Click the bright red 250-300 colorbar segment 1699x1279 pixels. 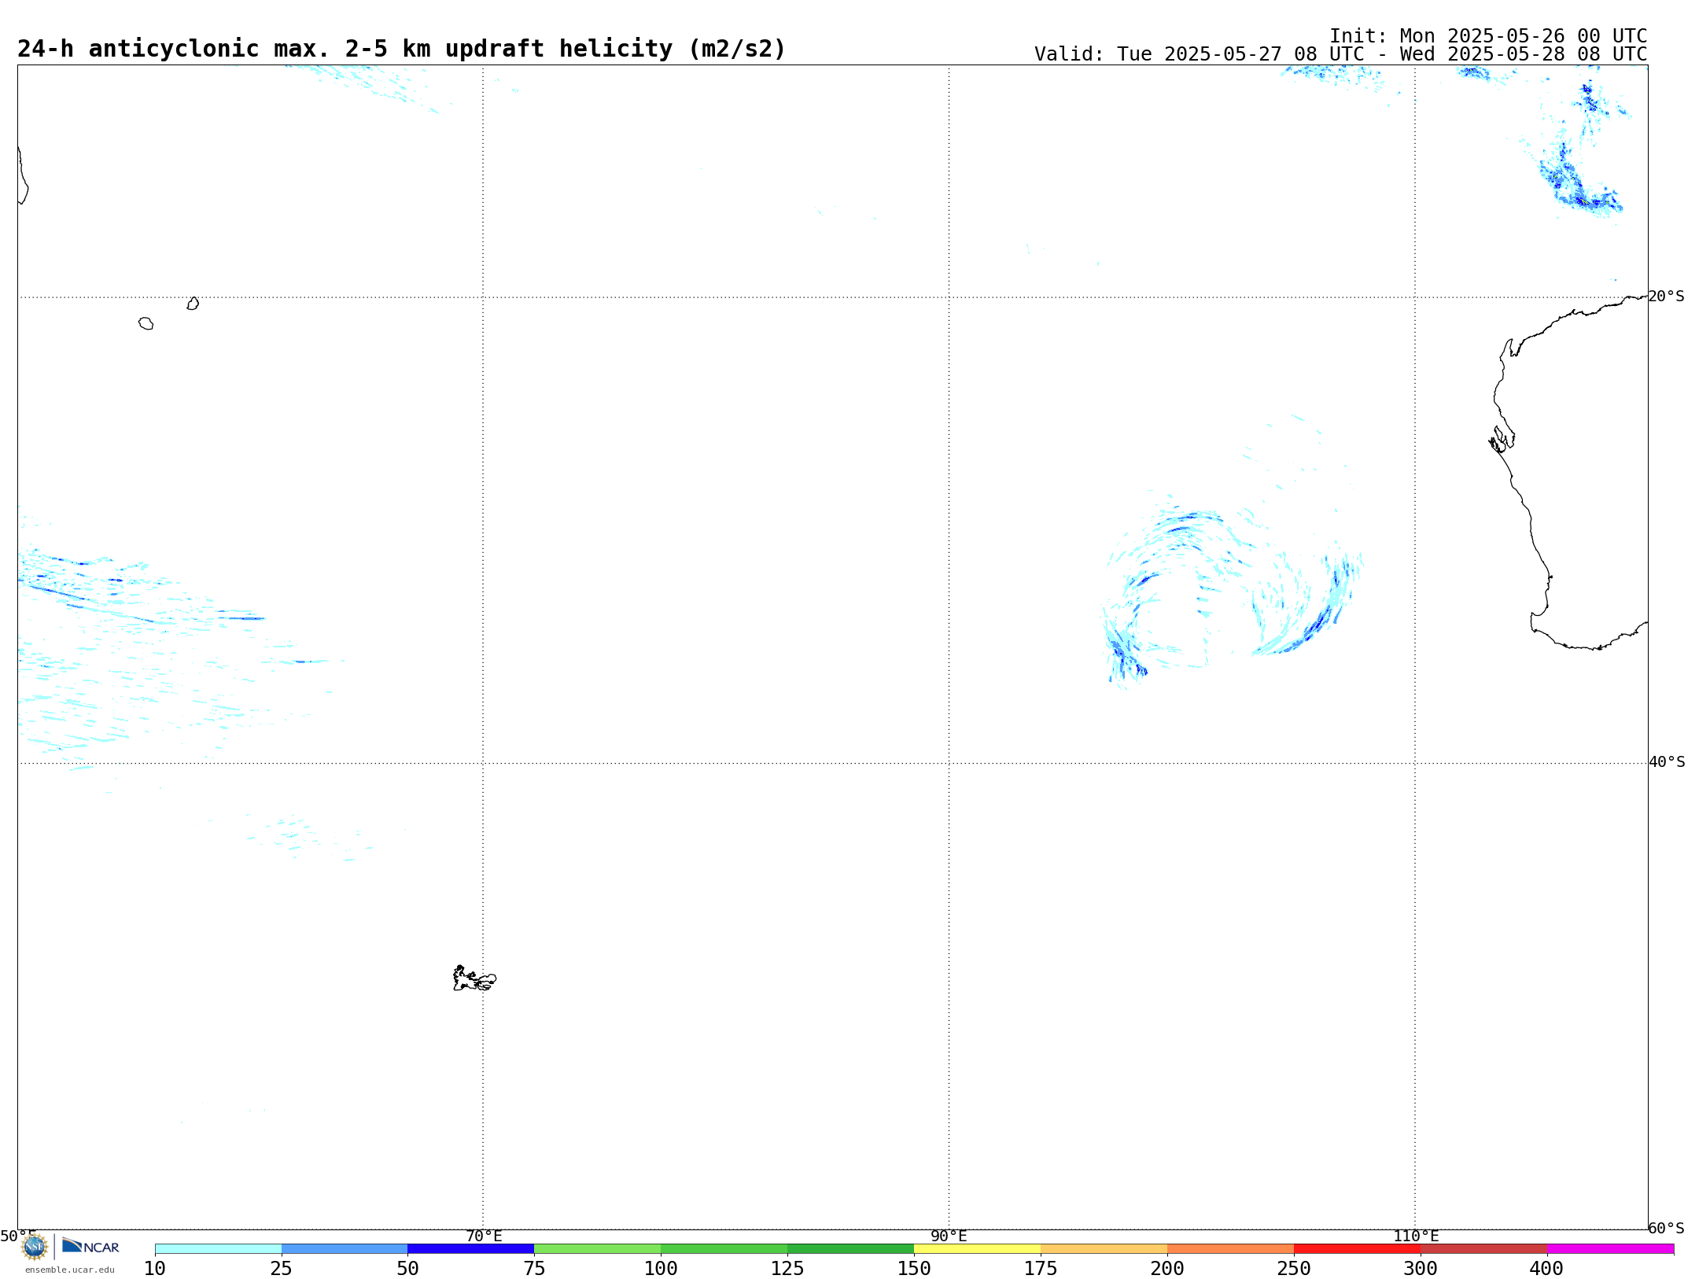click(1358, 1249)
